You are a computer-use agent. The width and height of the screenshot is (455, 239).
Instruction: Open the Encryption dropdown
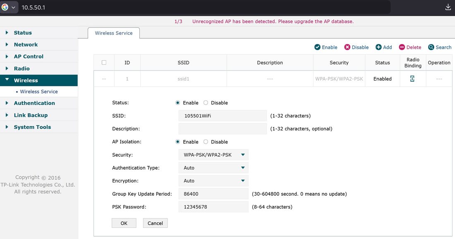213,181
